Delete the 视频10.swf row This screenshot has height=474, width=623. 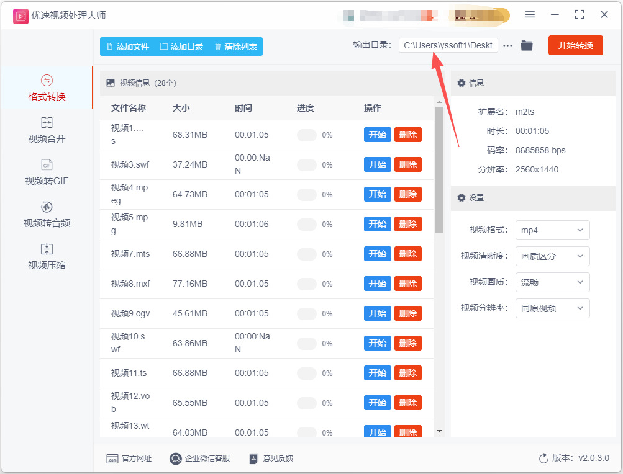click(407, 343)
